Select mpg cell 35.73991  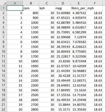(x=63, y=32)
